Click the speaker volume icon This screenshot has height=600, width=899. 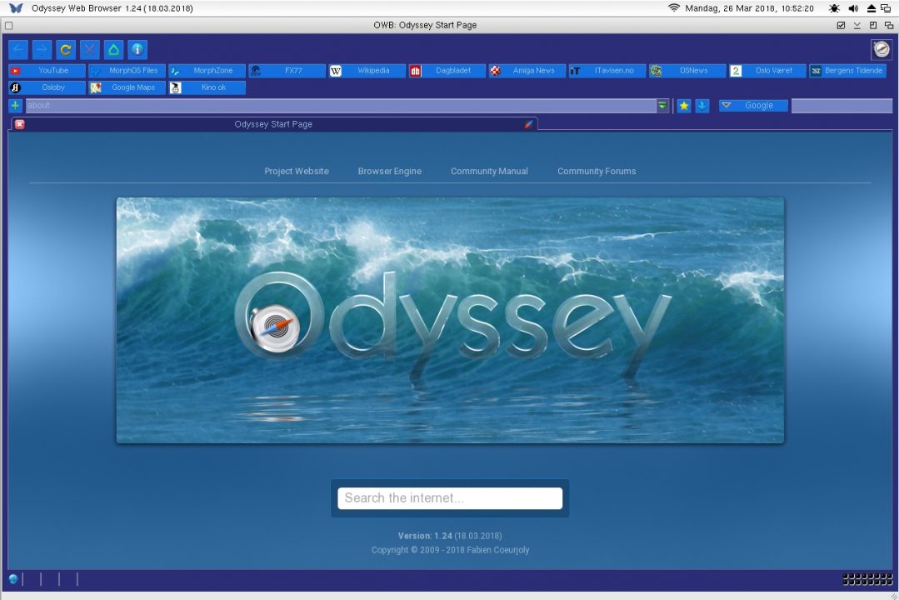853,8
